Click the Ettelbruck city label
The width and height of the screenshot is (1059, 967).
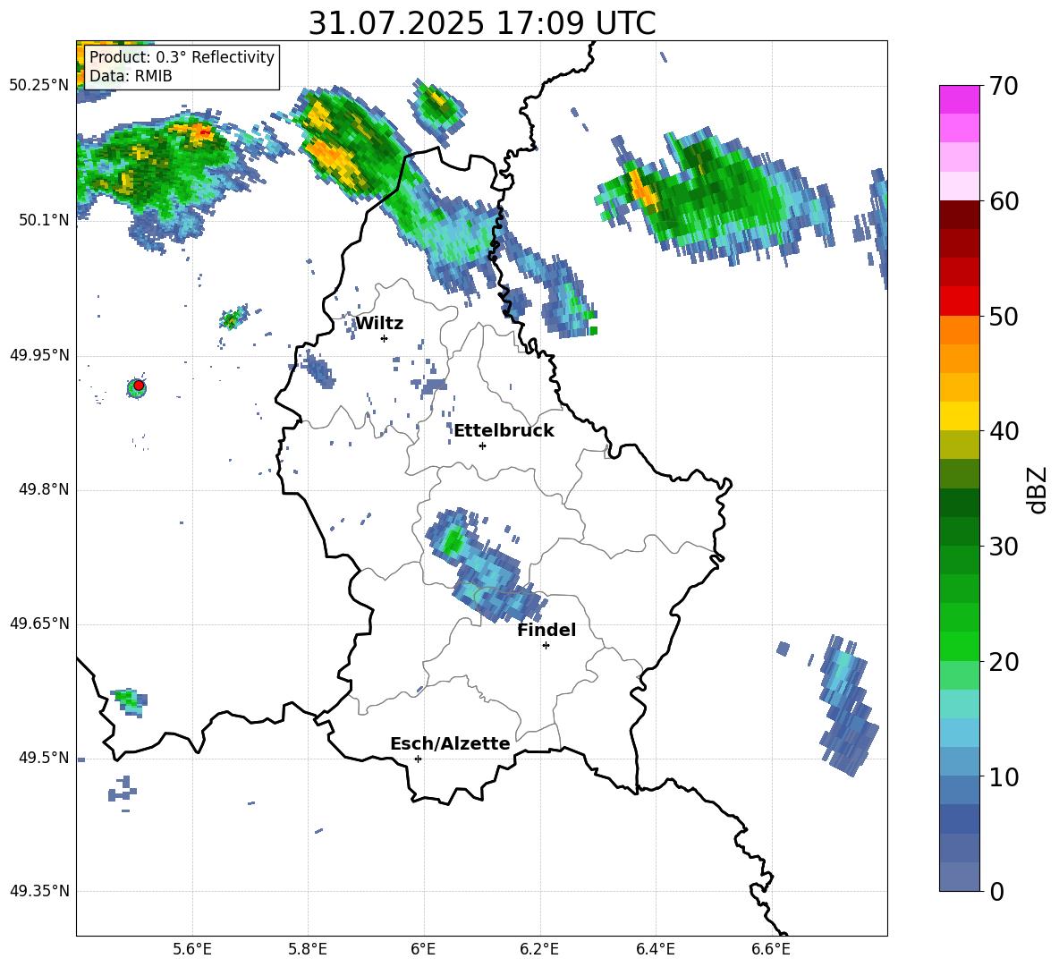coord(504,431)
